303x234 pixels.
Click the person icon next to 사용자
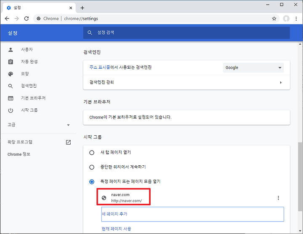pos(11,50)
